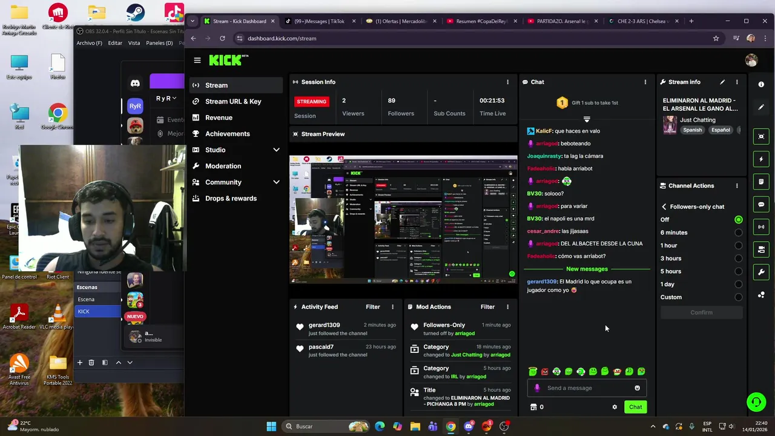Open Channel Actions three-dot menu
The image size is (775, 436).
point(737,186)
